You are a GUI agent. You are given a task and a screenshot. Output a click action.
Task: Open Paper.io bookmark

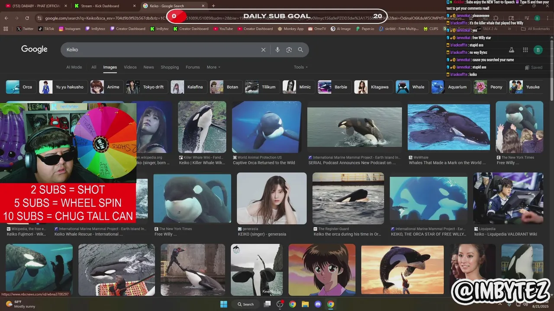point(365,29)
